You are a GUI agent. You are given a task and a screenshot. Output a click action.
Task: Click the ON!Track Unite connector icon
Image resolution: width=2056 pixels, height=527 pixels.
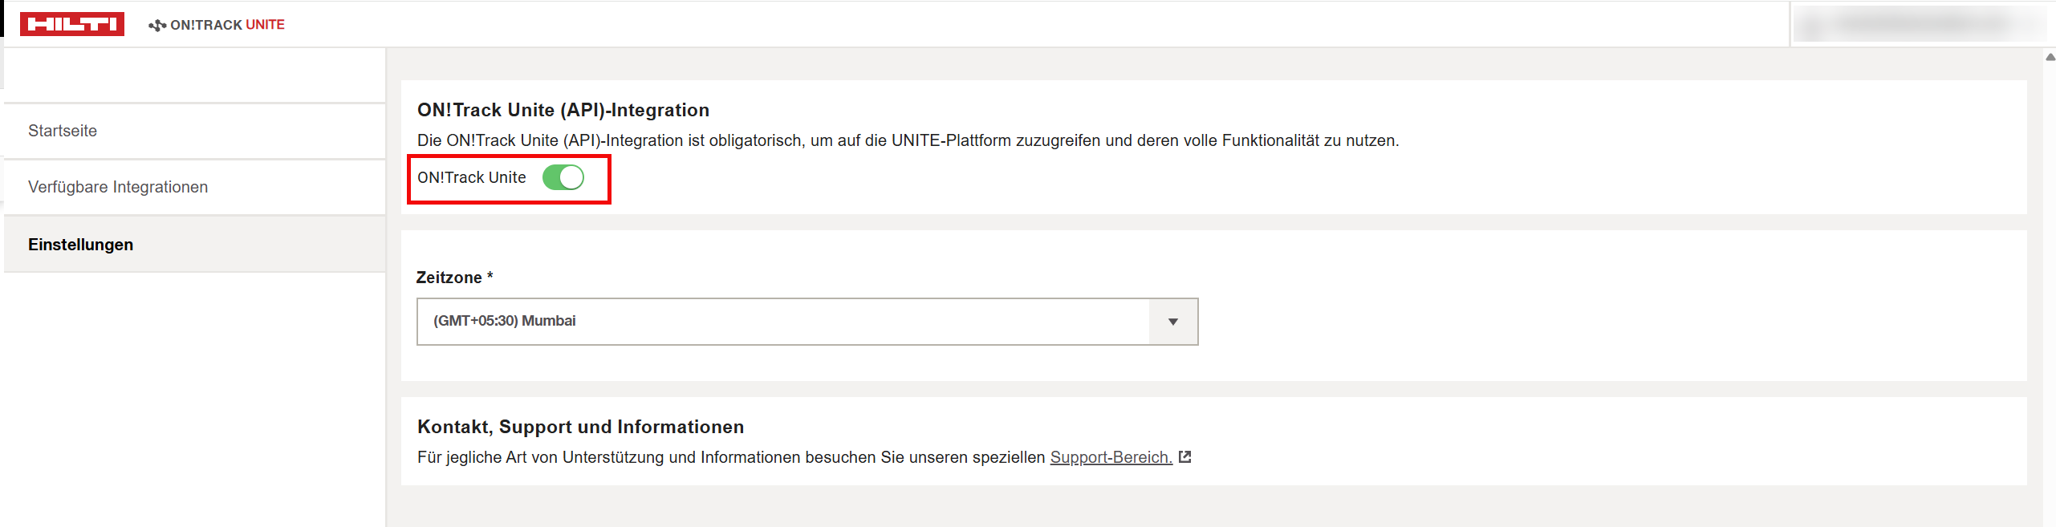(x=156, y=26)
